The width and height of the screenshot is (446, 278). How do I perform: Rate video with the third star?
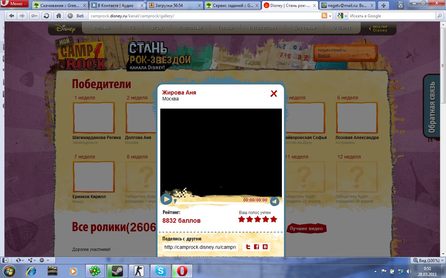pyautogui.click(x=257, y=219)
